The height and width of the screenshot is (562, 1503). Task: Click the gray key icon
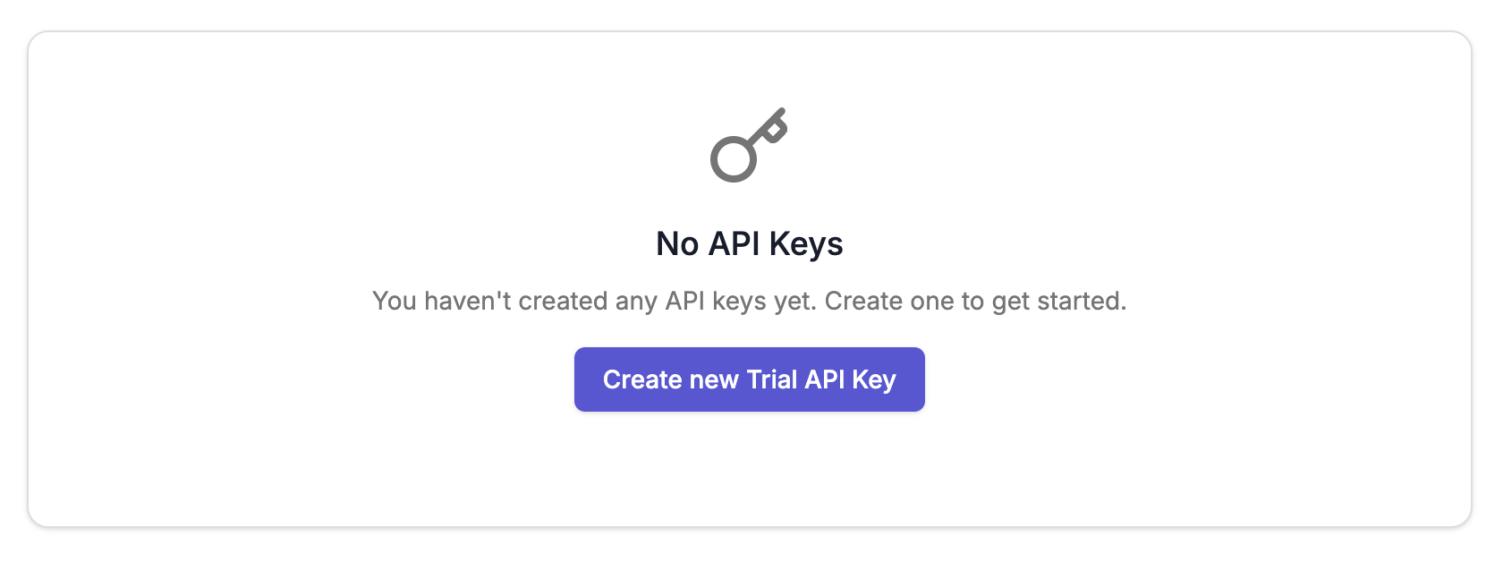[749, 145]
